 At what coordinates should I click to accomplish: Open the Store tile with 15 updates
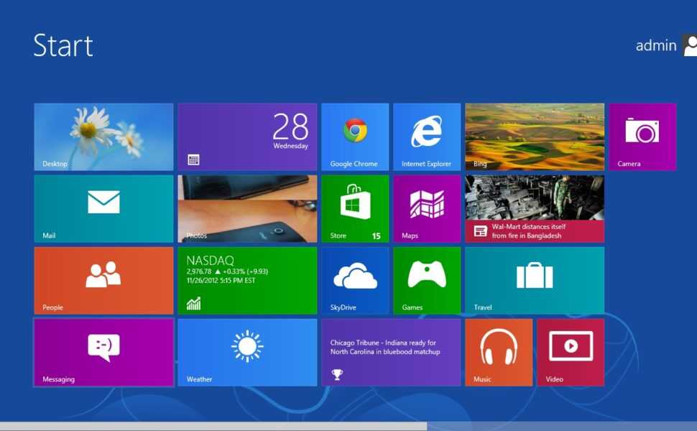355,209
